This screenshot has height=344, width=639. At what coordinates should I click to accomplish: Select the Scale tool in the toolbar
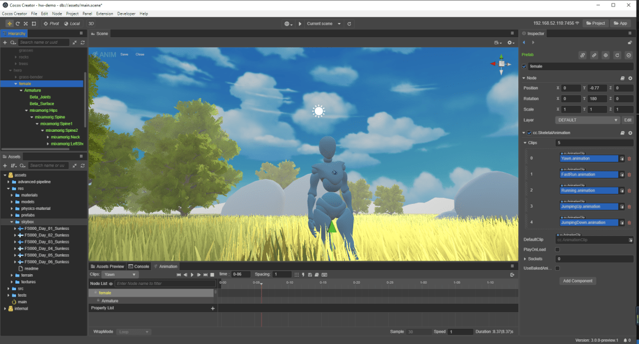[x=25, y=24]
